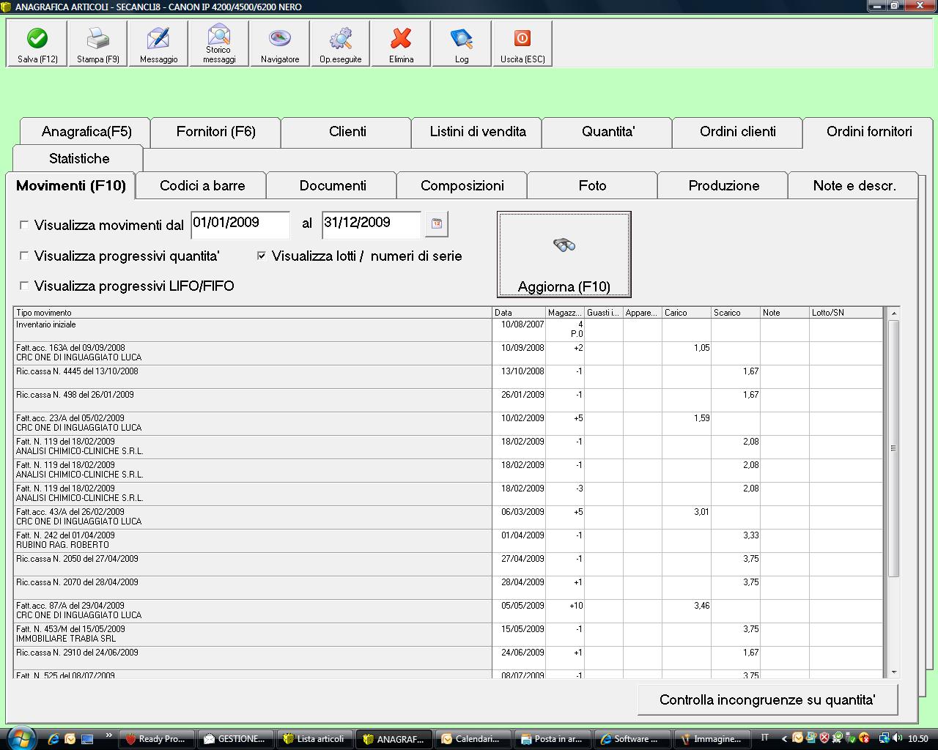Select the Statistiche tab
The image size is (938, 750).
coord(78,159)
